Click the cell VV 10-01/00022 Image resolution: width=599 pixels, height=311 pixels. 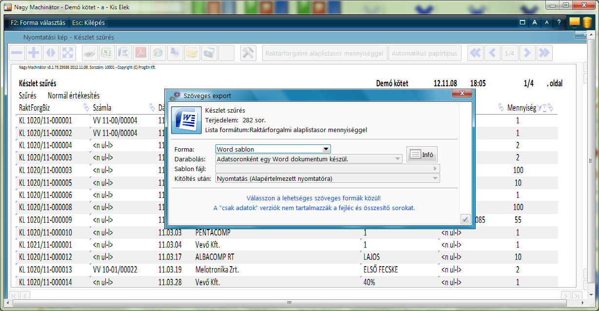pos(115,270)
